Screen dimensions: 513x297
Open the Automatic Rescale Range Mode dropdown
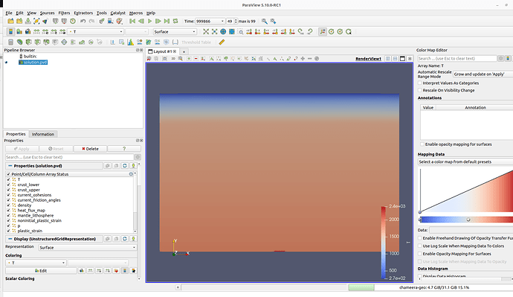click(483, 74)
